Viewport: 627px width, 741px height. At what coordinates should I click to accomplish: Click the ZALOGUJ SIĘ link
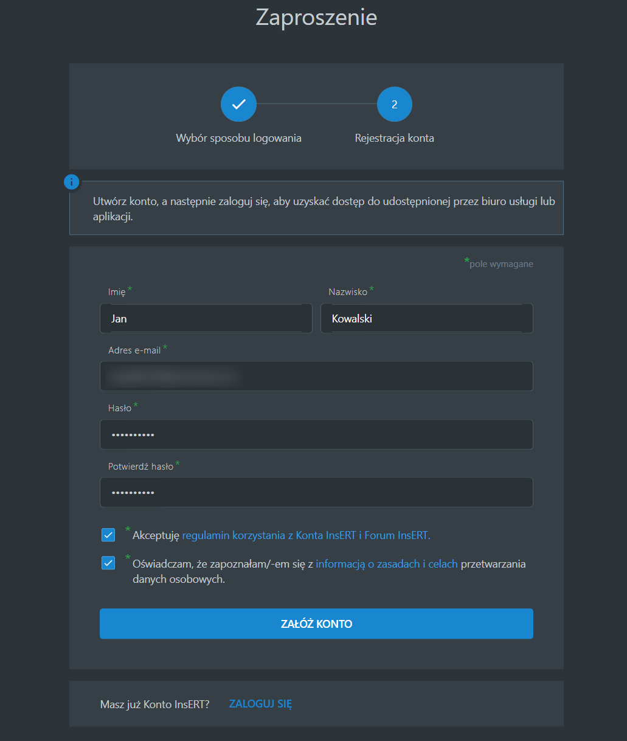coord(260,704)
